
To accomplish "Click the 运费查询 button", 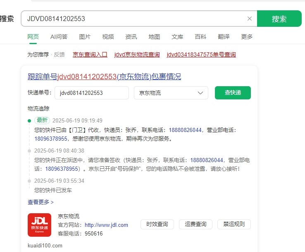I will point(195,224).
